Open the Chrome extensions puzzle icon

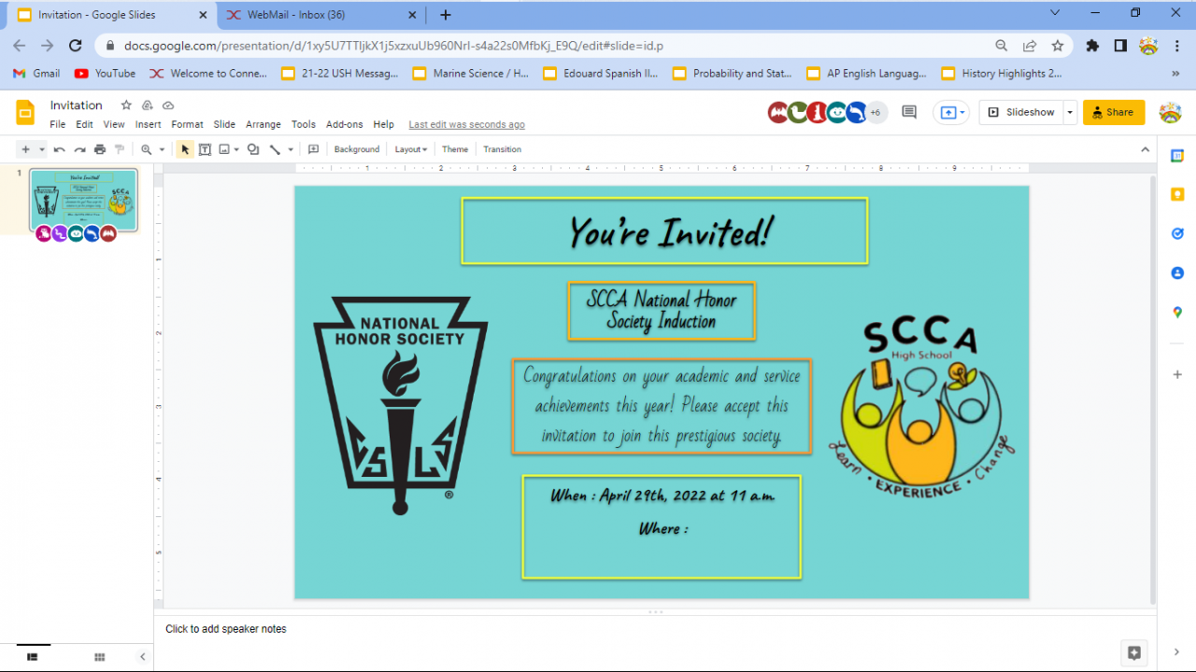[1092, 46]
